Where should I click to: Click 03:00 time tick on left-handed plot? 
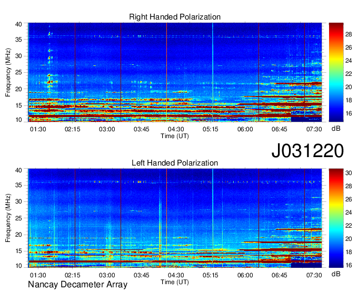107,275
